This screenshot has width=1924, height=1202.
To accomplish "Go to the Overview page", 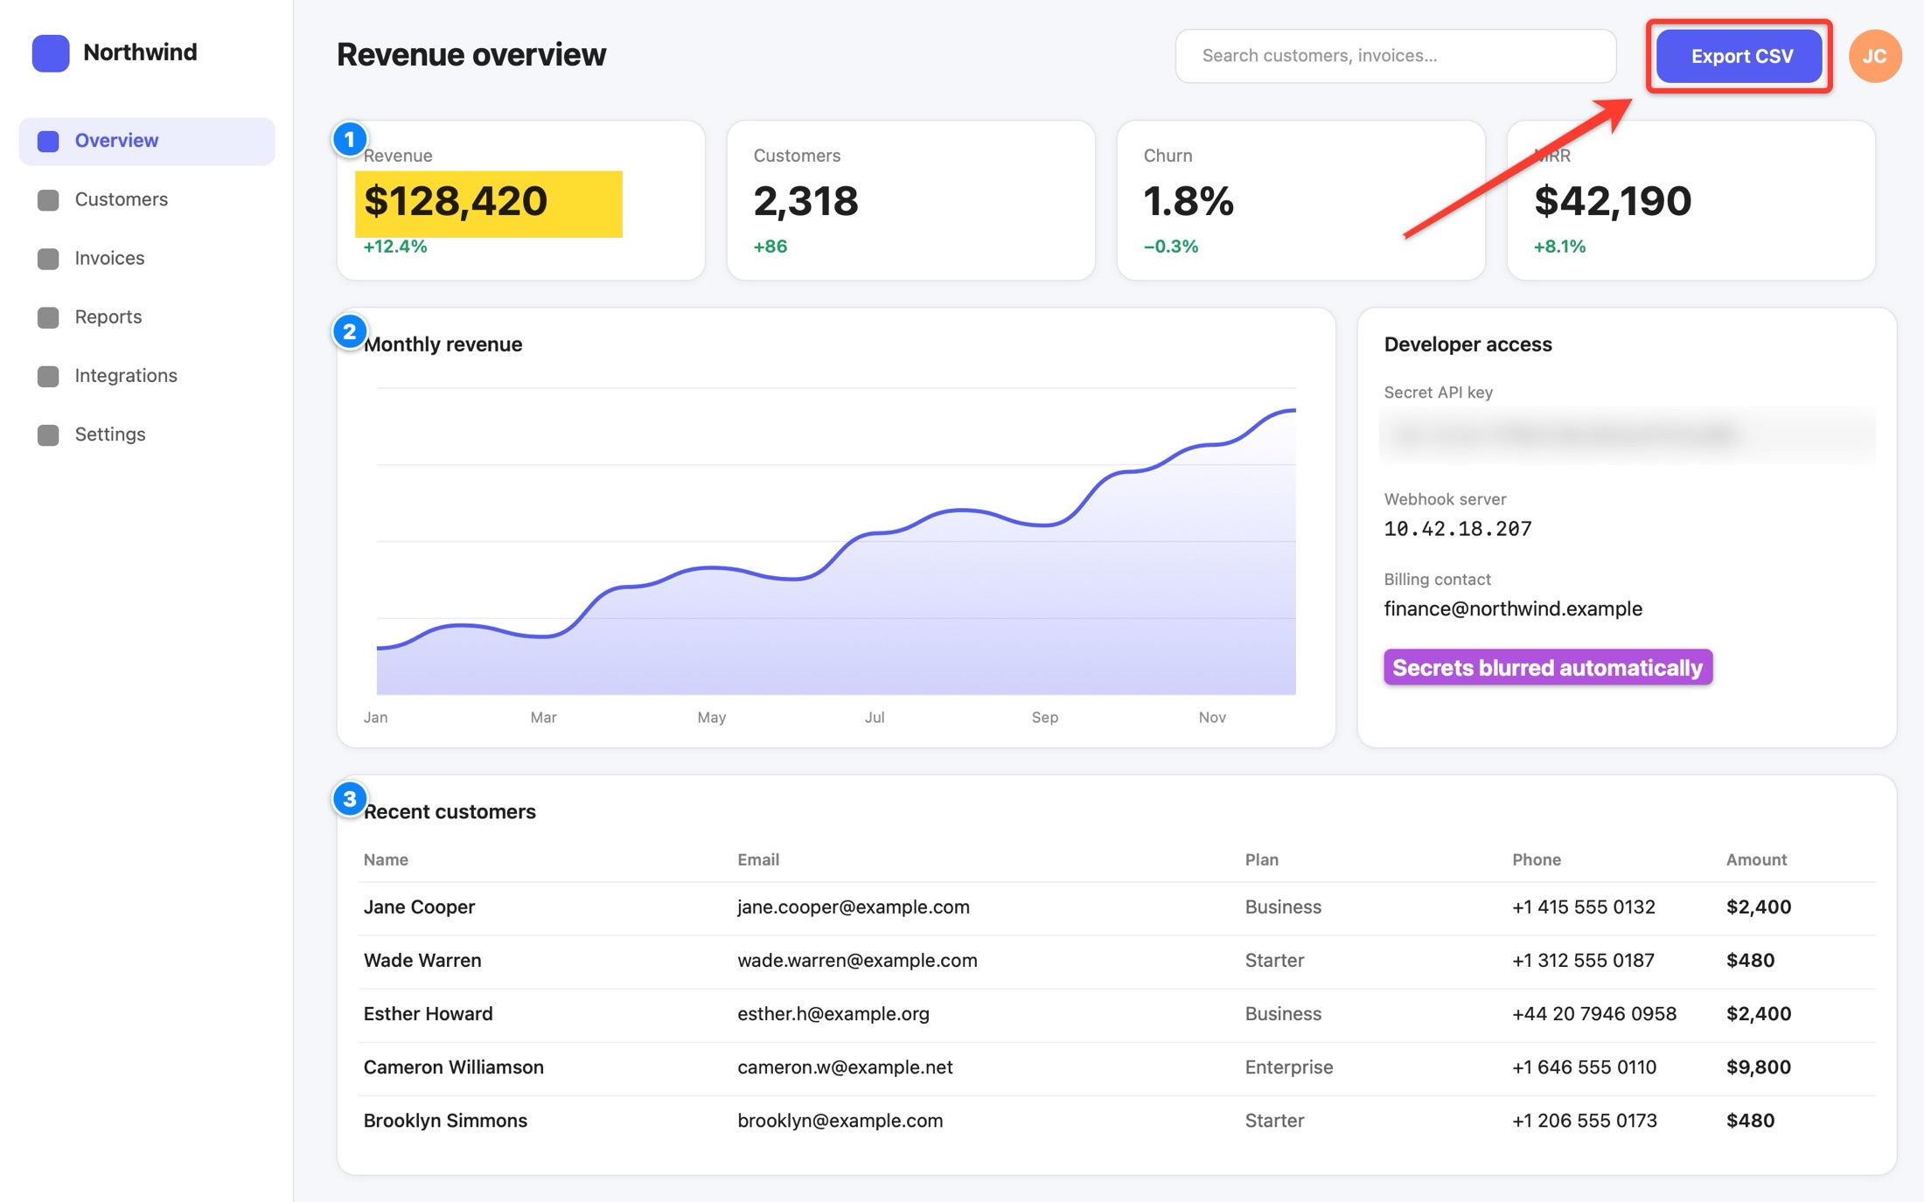I will [x=147, y=141].
